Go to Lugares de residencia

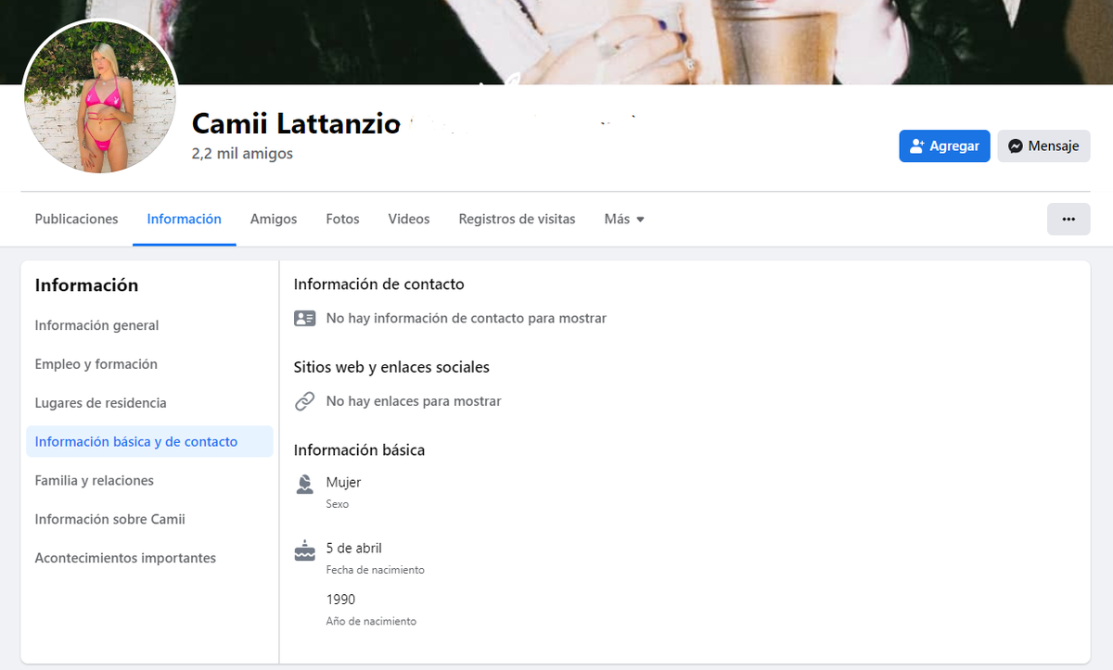(x=100, y=403)
